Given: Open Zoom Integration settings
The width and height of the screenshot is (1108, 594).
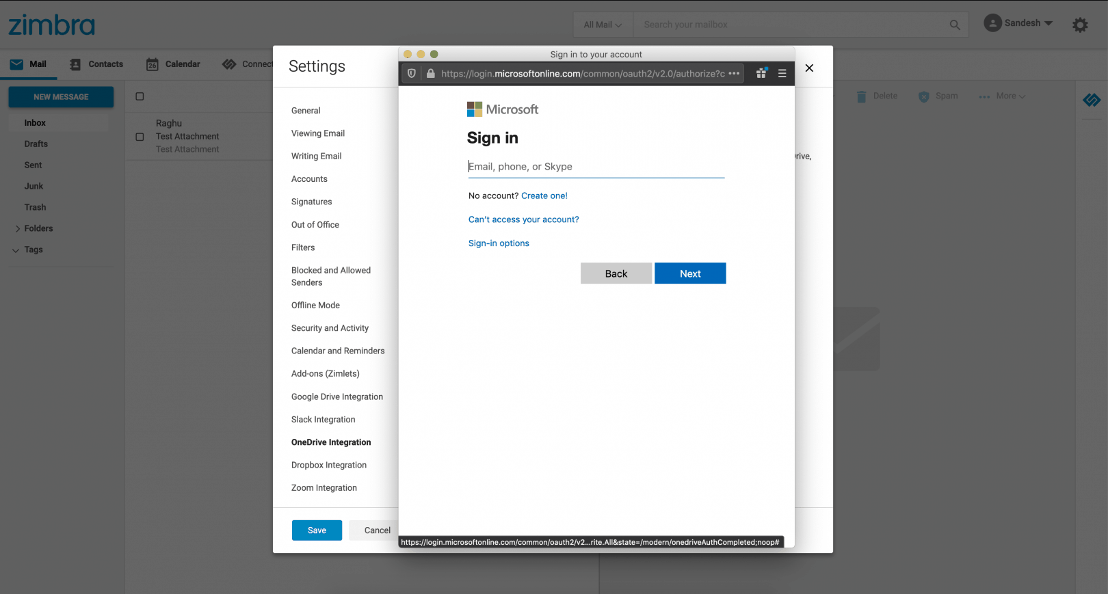Looking at the screenshot, I should coord(324,488).
